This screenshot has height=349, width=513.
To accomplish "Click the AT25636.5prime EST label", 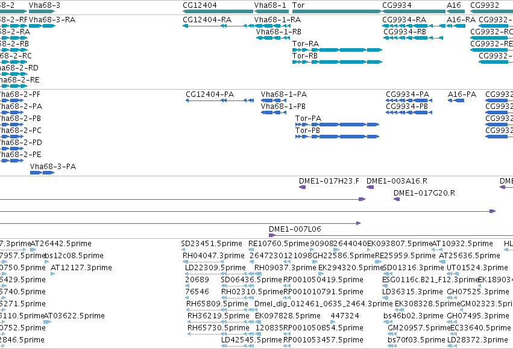I will click(469, 256).
